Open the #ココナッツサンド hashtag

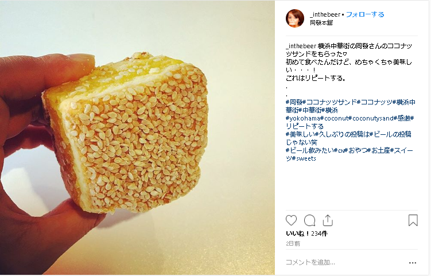[x=329, y=102]
